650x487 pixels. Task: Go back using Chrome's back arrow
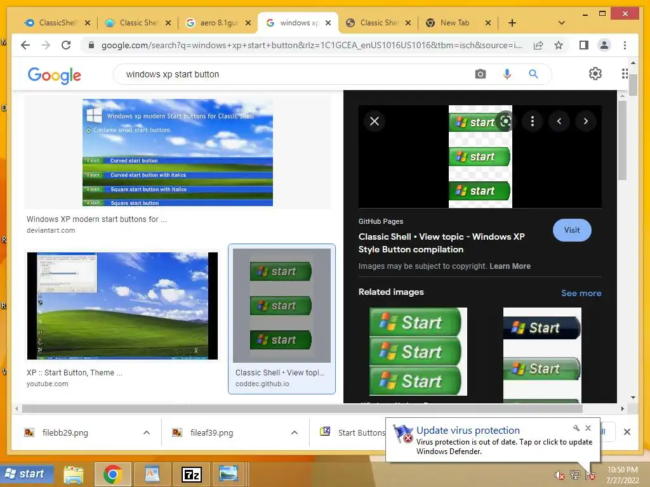click(25, 45)
